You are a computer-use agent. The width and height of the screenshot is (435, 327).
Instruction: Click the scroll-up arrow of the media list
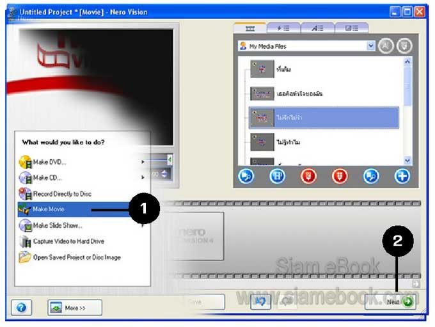(407, 61)
